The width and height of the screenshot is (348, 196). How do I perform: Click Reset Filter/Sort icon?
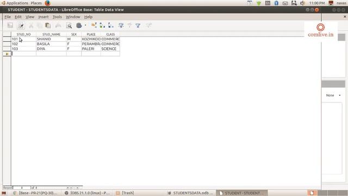(148, 26)
